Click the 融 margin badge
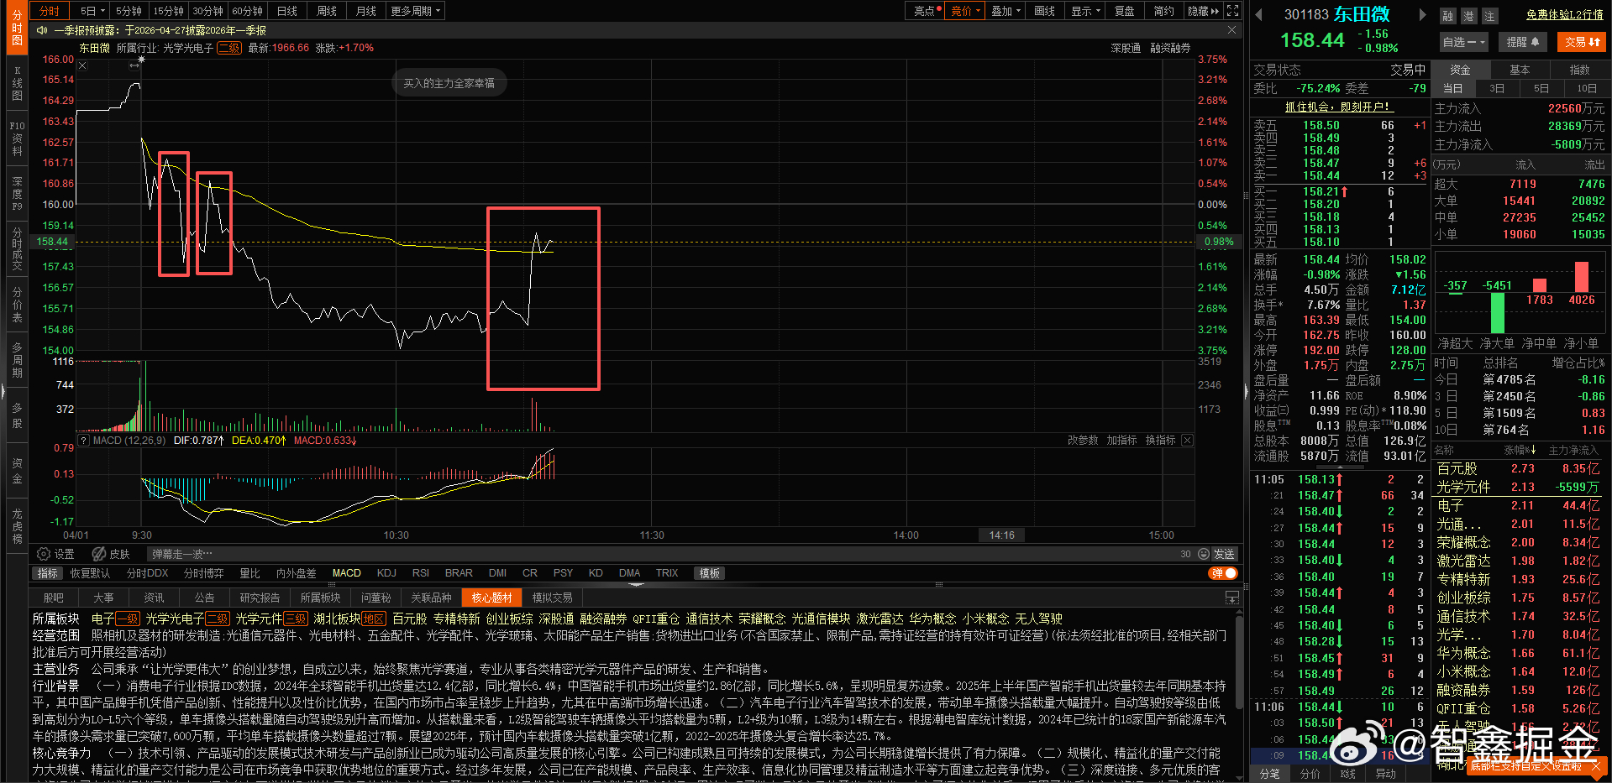This screenshot has width=1612, height=783. (1447, 16)
